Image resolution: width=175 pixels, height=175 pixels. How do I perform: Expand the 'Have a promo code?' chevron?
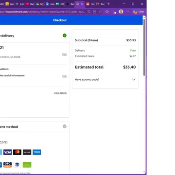[134, 79]
